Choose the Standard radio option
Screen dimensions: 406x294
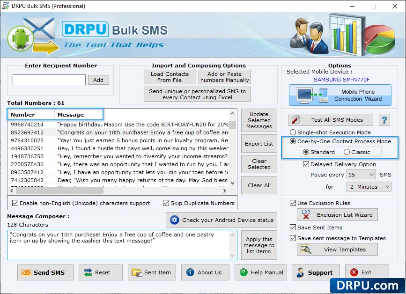click(319, 152)
